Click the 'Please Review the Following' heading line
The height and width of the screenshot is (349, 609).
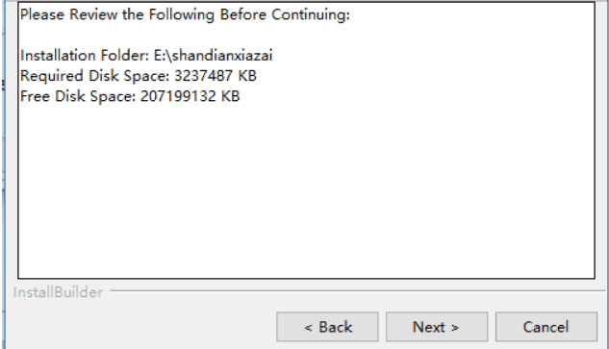click(185, 14)
